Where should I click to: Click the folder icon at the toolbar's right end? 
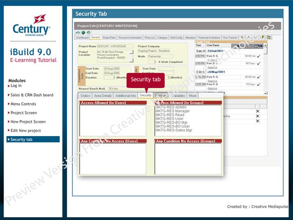(269, 37)
